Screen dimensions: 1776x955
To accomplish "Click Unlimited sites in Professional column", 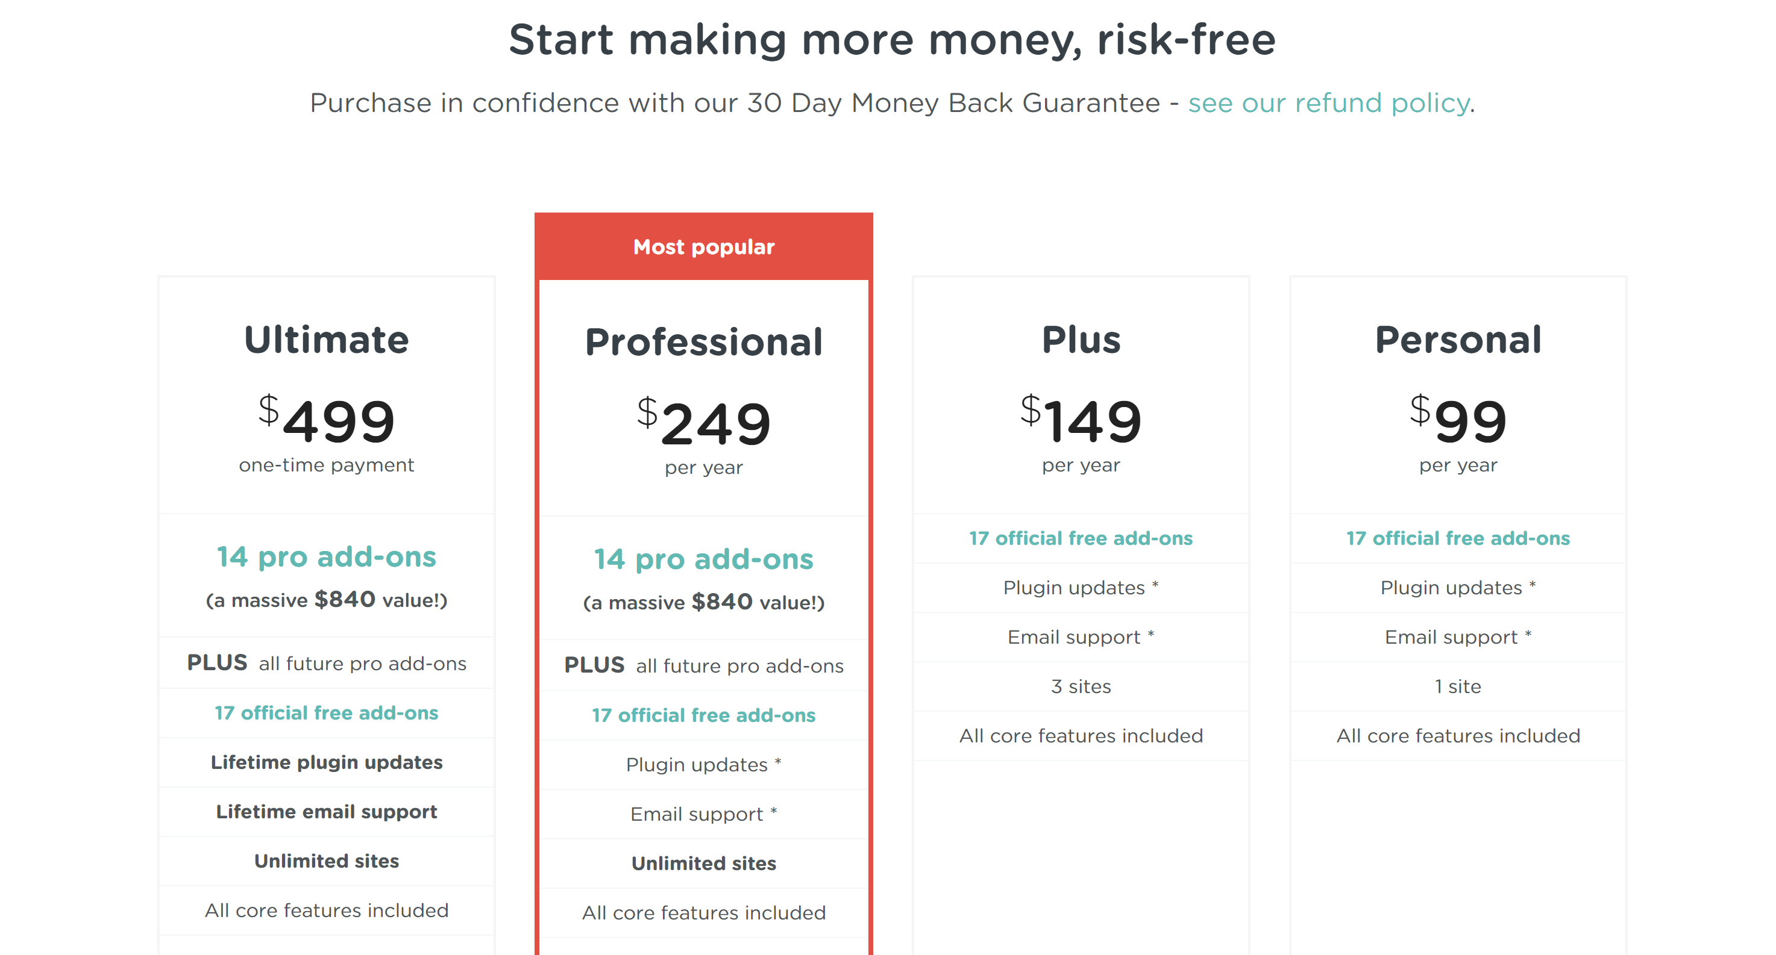I will (x=703, y=863).
